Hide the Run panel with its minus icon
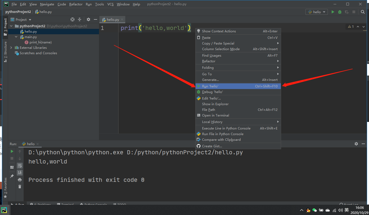369x215 pixels. pos(364,144)
